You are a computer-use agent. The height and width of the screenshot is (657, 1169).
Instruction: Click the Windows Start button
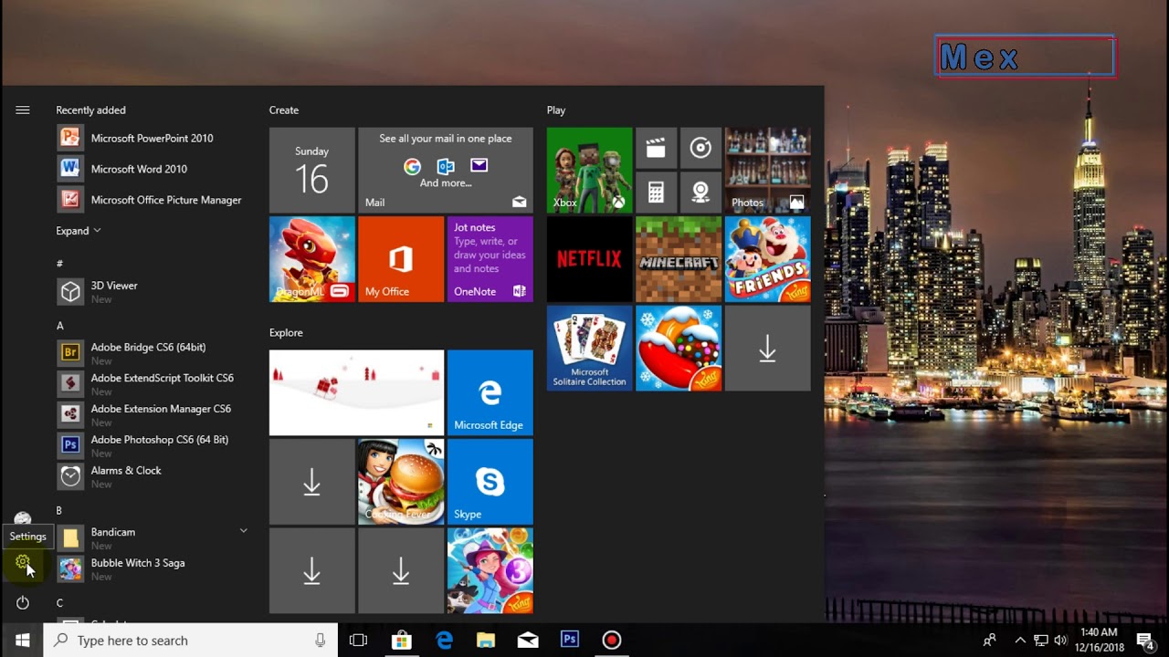click(22, 641)
